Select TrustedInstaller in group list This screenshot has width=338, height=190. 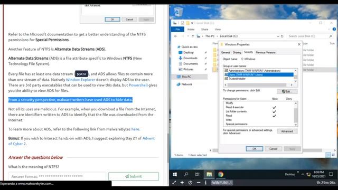point(237,79)
